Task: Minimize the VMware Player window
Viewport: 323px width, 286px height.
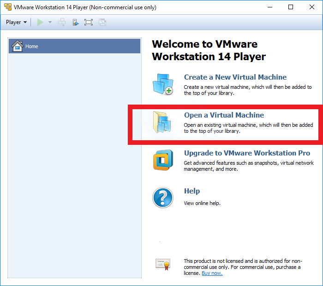Action: [270, 7]
